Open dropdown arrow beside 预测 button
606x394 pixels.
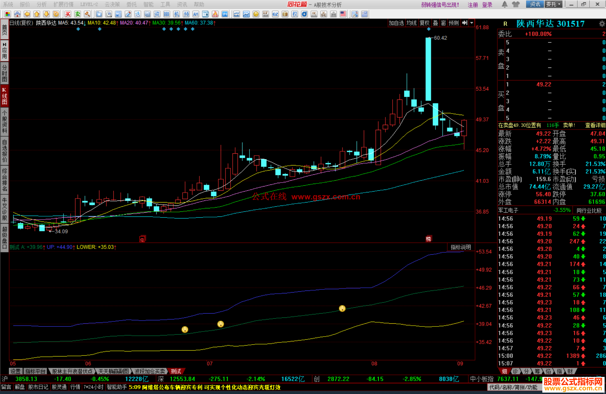coord(472,23)
